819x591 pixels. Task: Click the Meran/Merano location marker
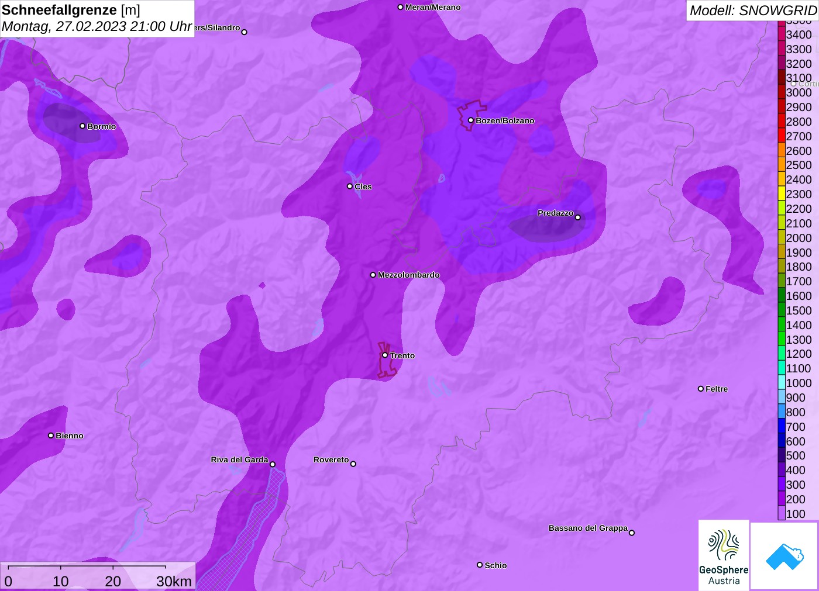tap(401, 7)
